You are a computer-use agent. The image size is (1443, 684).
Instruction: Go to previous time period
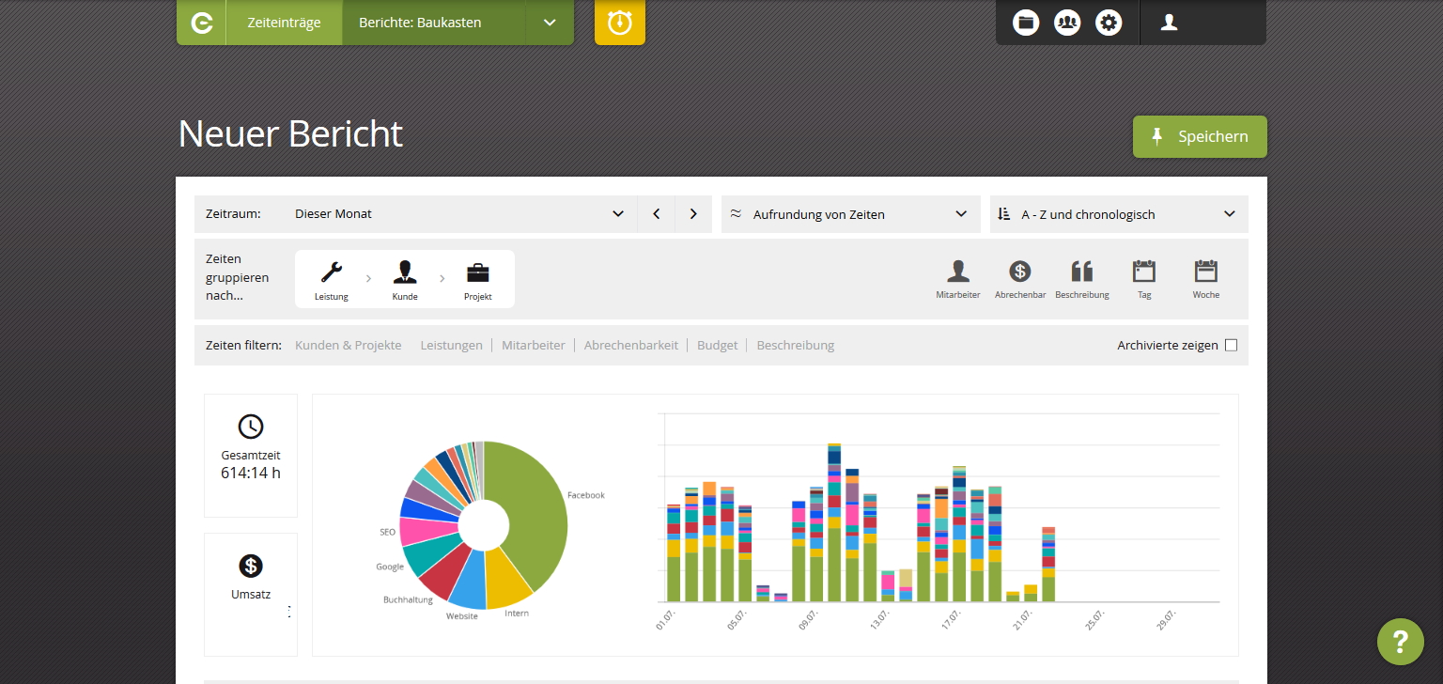pyautogui.click(x=657, y=214)
